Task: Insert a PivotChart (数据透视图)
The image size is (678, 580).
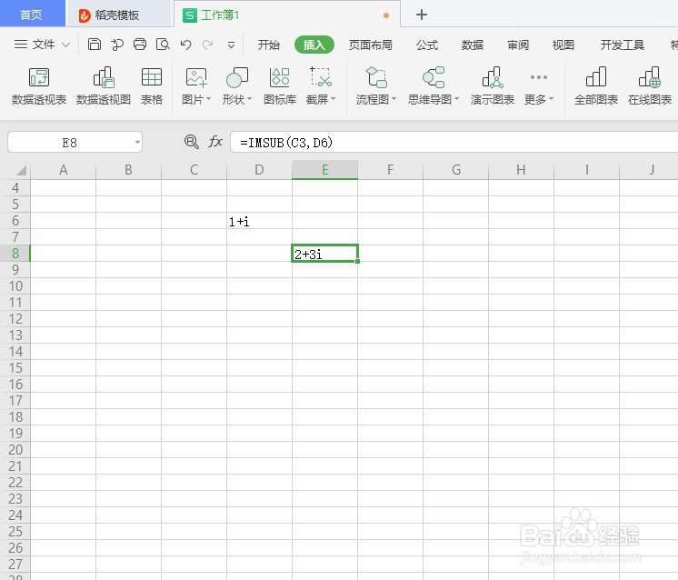Action: coord(104,86)
